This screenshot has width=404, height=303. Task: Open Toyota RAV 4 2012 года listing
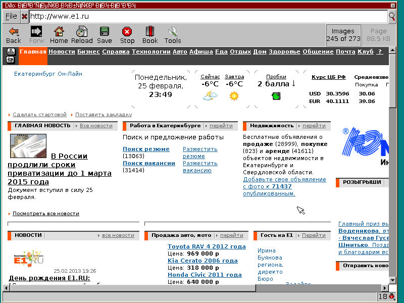point(207,246)
